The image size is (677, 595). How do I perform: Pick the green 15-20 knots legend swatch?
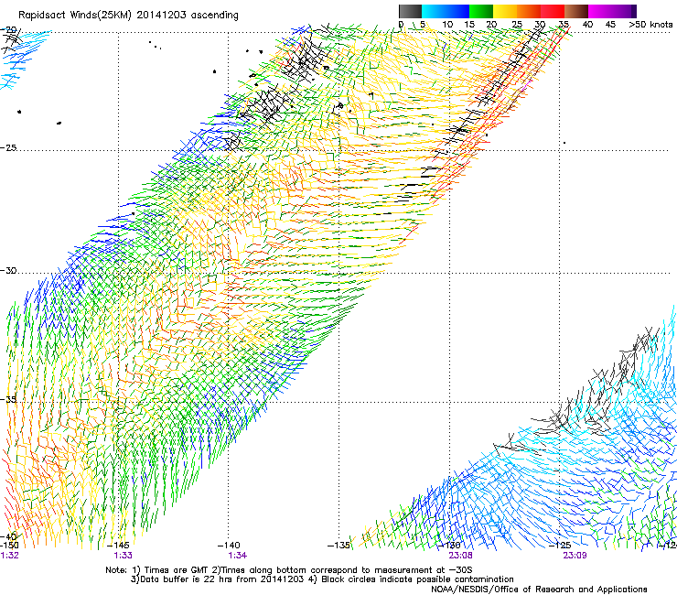(481, 11)
